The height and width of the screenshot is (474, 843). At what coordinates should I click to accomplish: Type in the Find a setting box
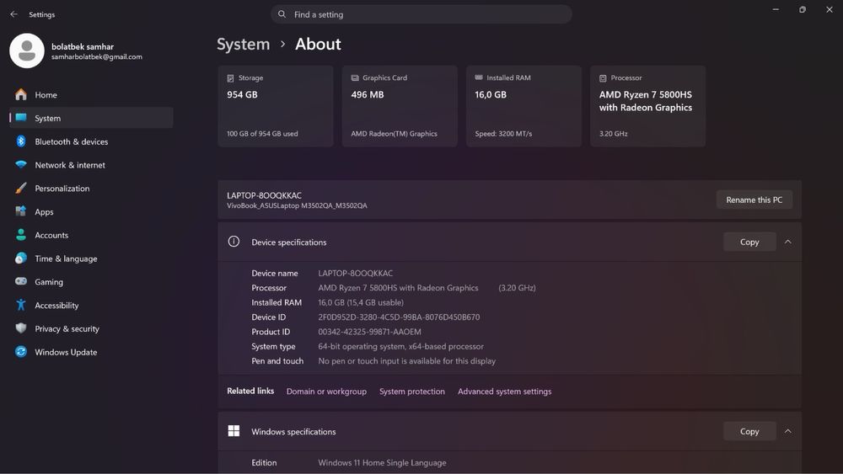tap(421, 14)
